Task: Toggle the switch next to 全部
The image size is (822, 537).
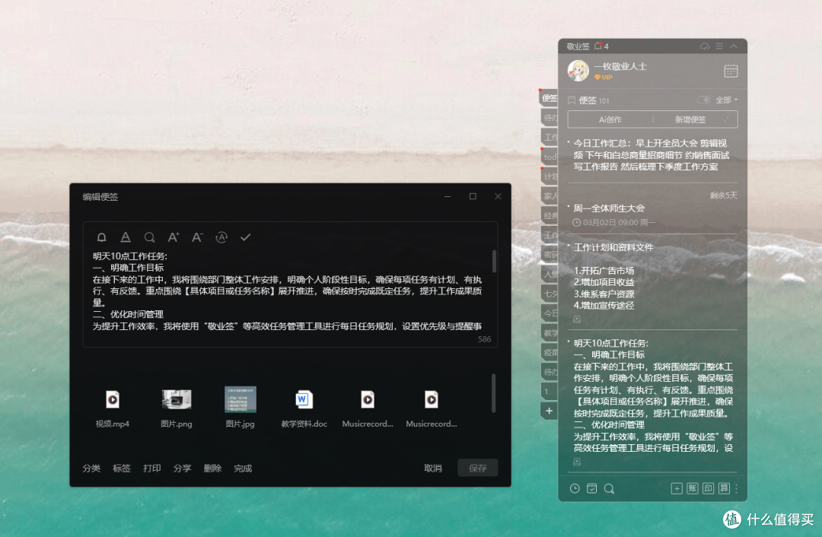Action: [x=703, y=100]
